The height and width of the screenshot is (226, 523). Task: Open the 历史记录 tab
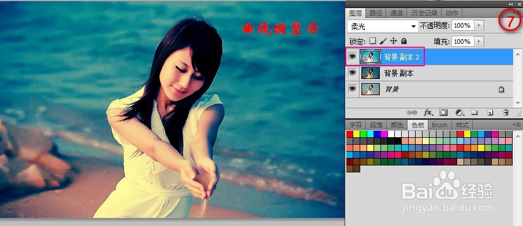(x=424, y=13)
